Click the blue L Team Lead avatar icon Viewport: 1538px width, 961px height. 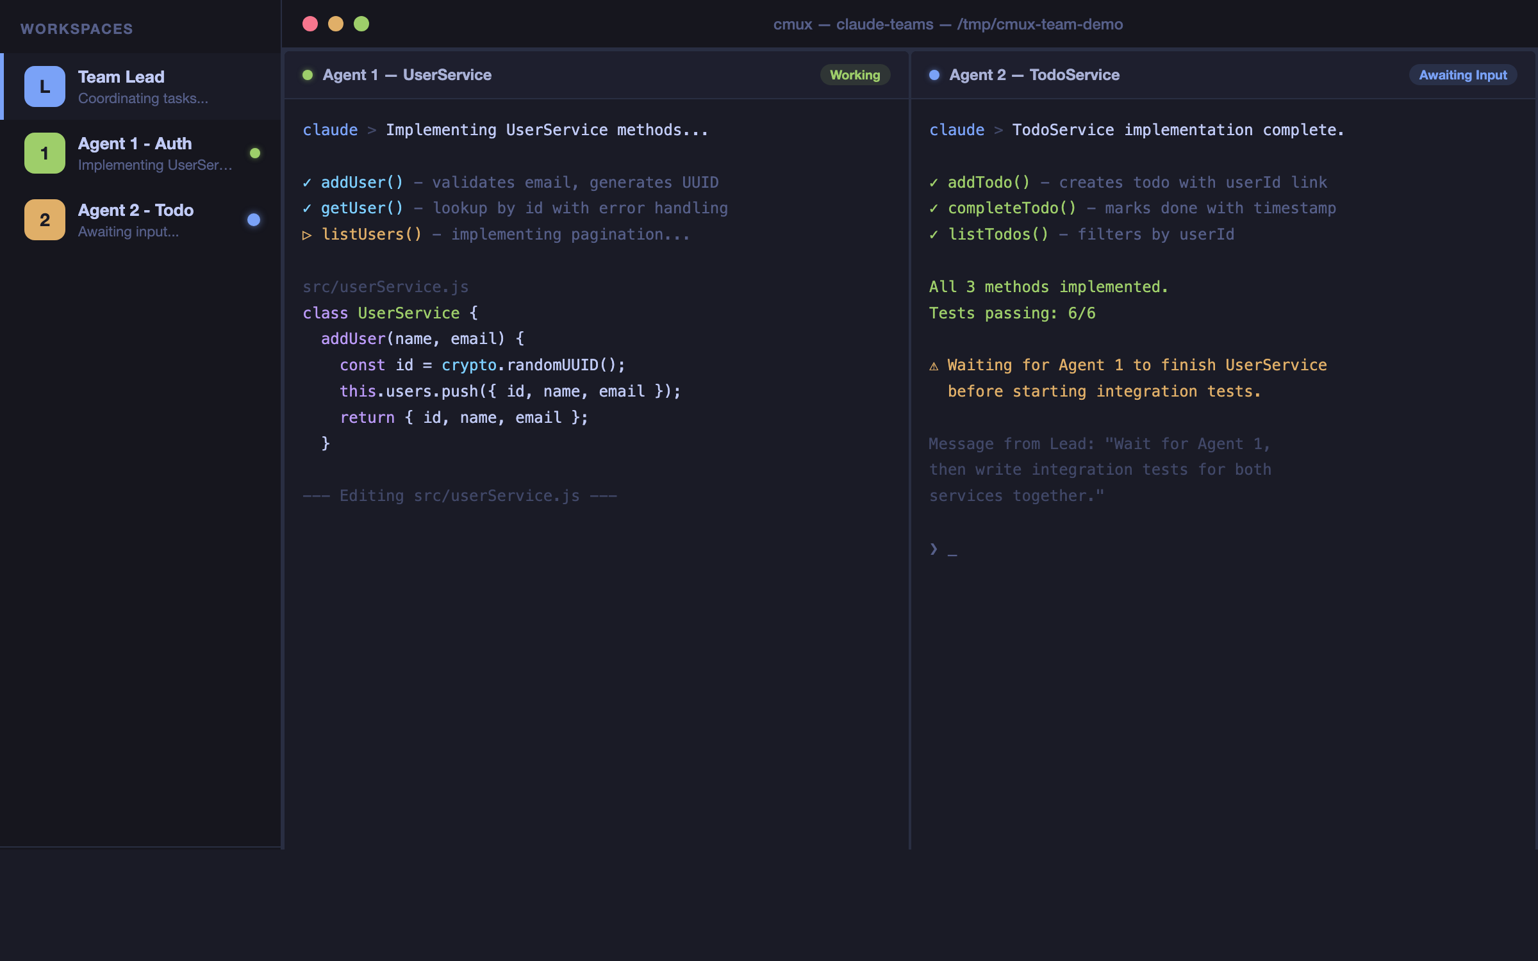(44, 86)
